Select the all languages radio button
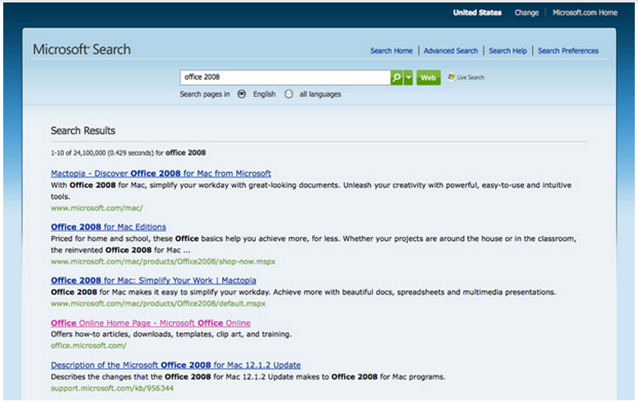 pyautogui.click(x=288, y=94)
